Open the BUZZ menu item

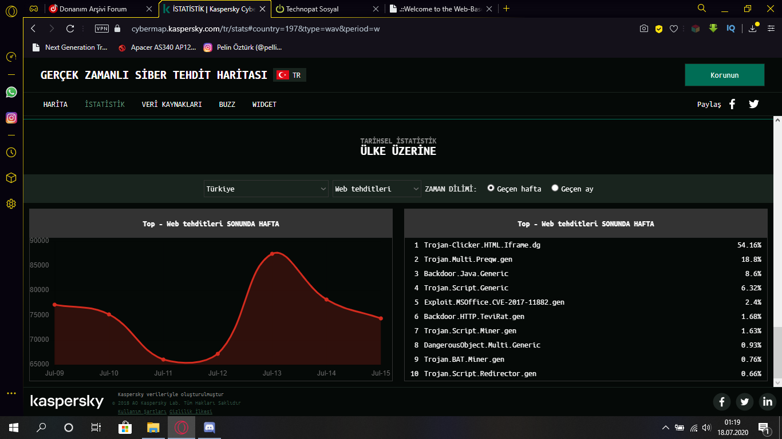point(227,105)
